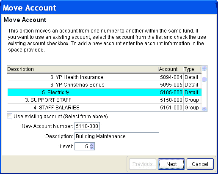Decrease Level with spinner down arrow
Image resolution: width=218 pixels, height=174 pixels.
[x=92, y=148]
